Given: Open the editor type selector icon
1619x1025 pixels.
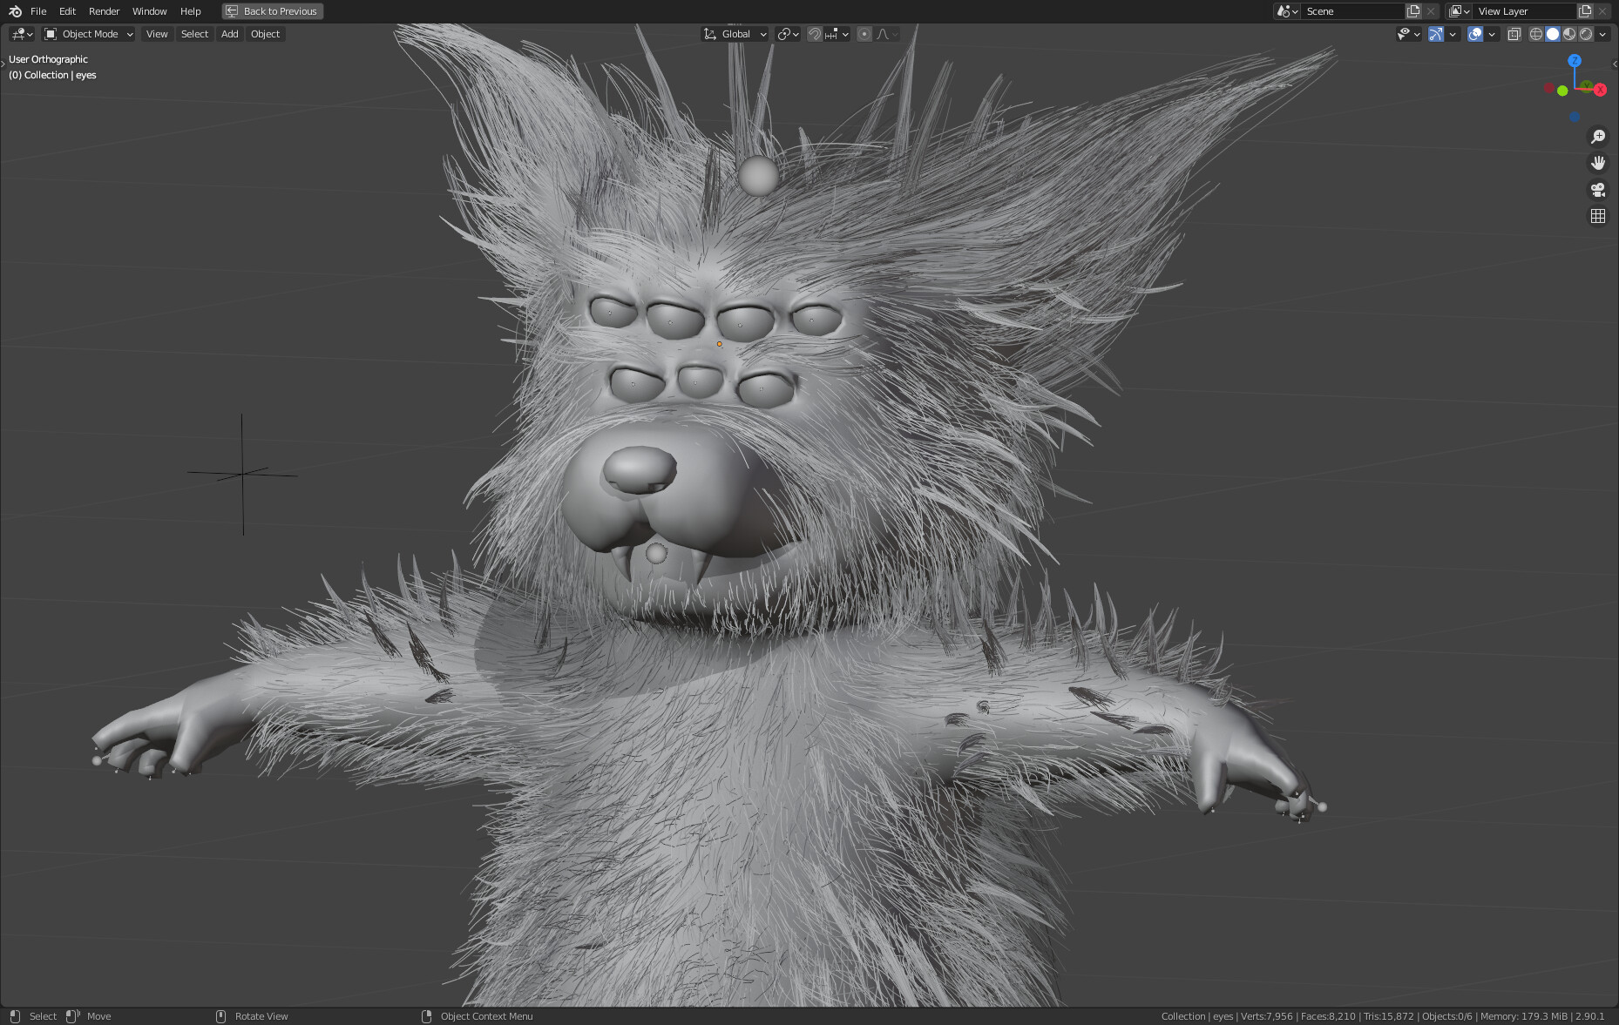Looking at the screenshot, I should pyautogui.click(x=18, y=34).
